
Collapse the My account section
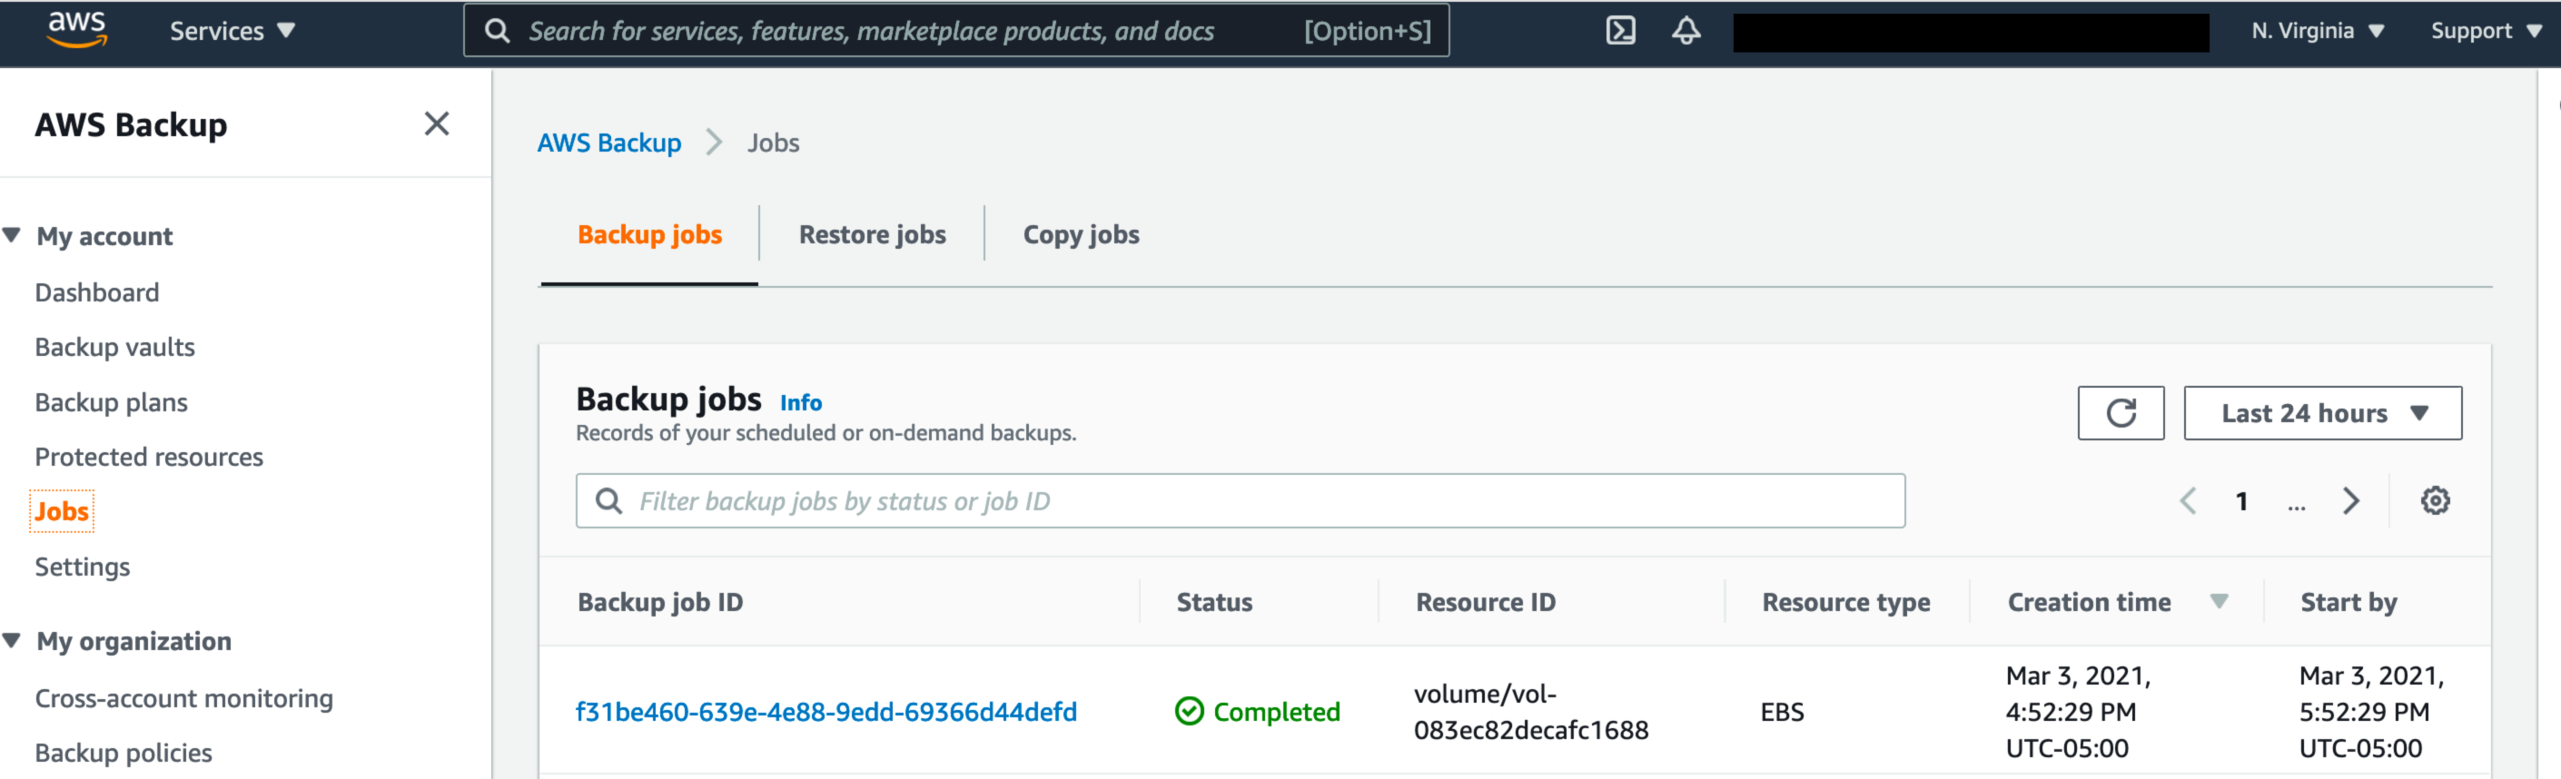[x=12, y=235]
